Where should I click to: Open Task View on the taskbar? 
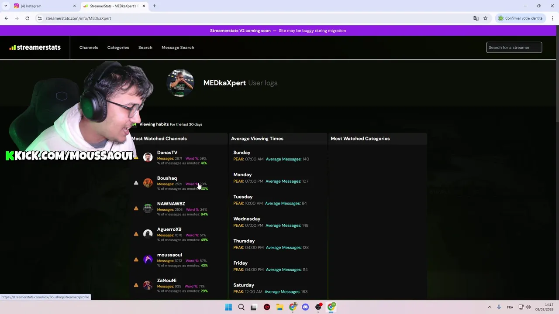tap(254, 307)
